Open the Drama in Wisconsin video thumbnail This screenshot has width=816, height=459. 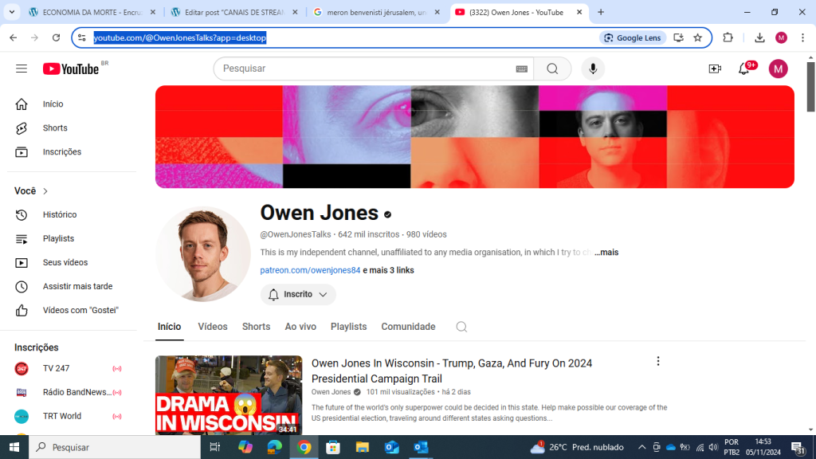pos(229,395)
